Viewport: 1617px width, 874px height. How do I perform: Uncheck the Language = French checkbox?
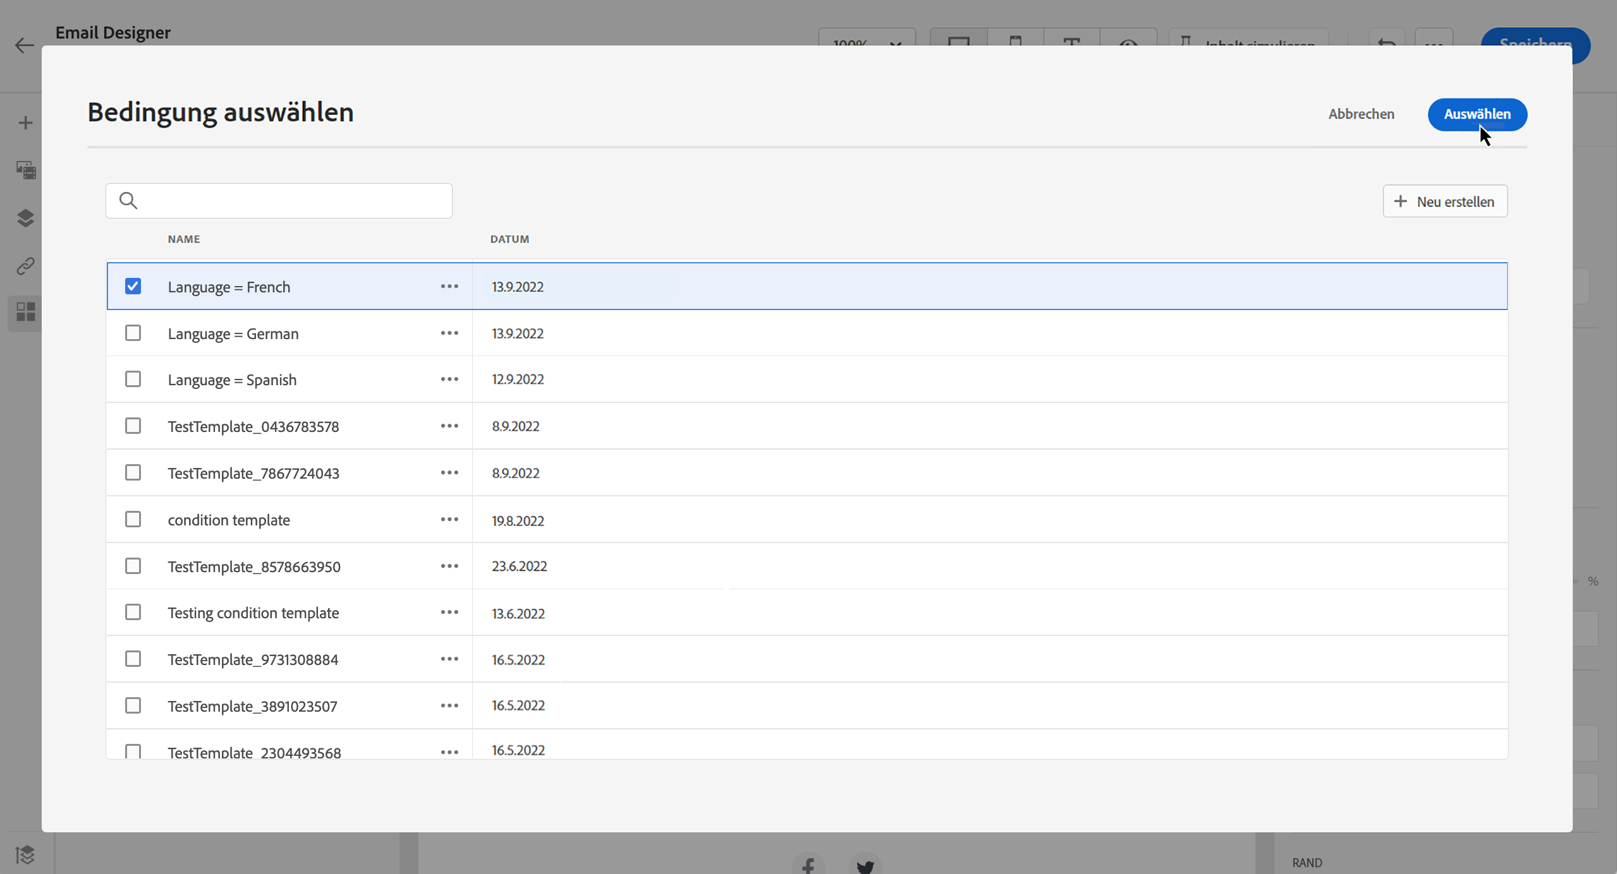pos(133,286)
